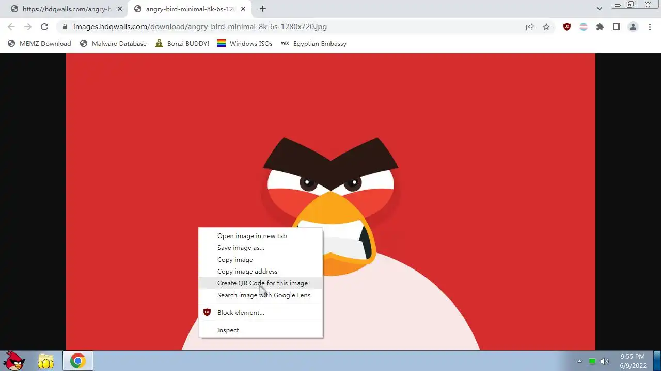Open the file explorer taskbar icon
Screen dimensions: 661x371
46,361
